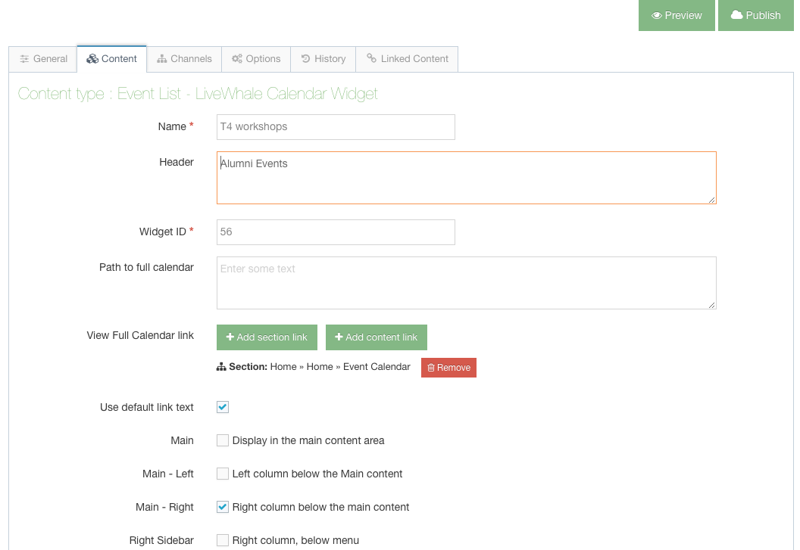
Task: Click the eye icon in Preview button
Action: (x=657, y=15)
